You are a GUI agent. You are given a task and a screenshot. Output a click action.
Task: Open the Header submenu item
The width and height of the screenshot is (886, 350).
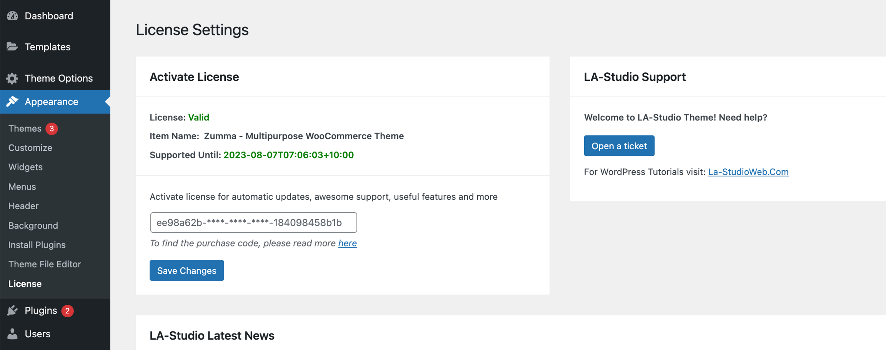click(23, 206)
